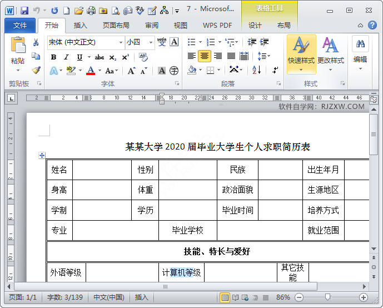Screen dimensions: 383x308
Task: Toggle Underline formatting
Action: tap(79, 57)
